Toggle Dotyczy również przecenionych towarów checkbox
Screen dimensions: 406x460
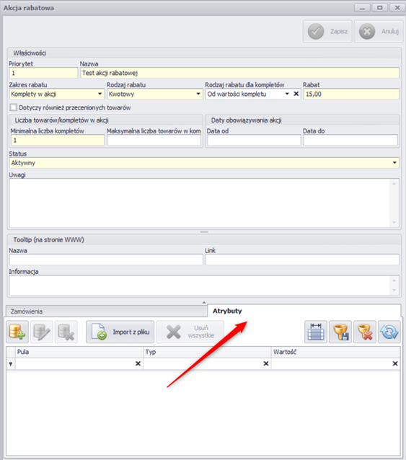(13, 107)
